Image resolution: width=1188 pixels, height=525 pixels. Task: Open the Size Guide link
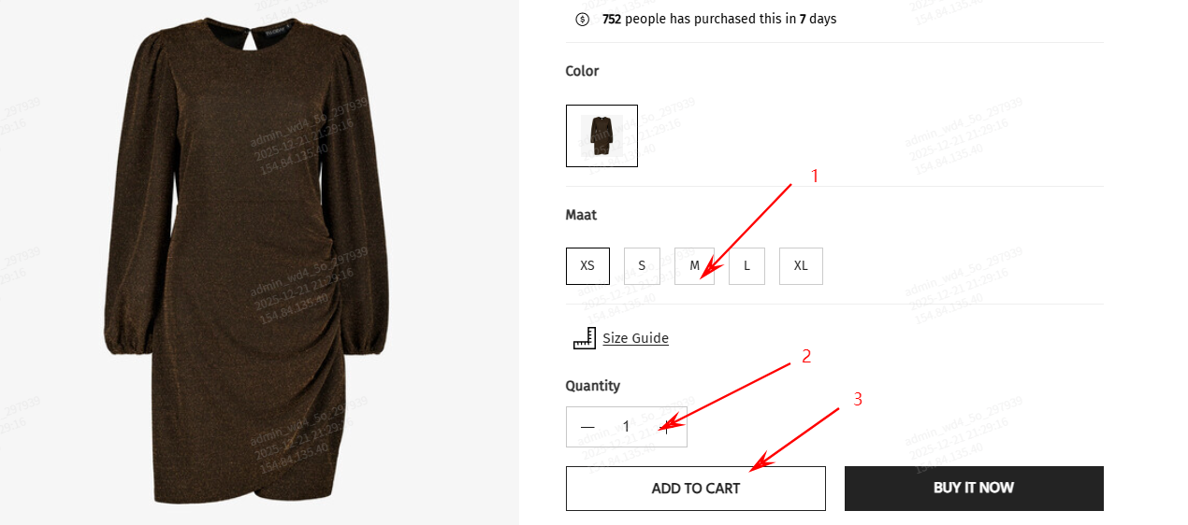tap(635, 338)
